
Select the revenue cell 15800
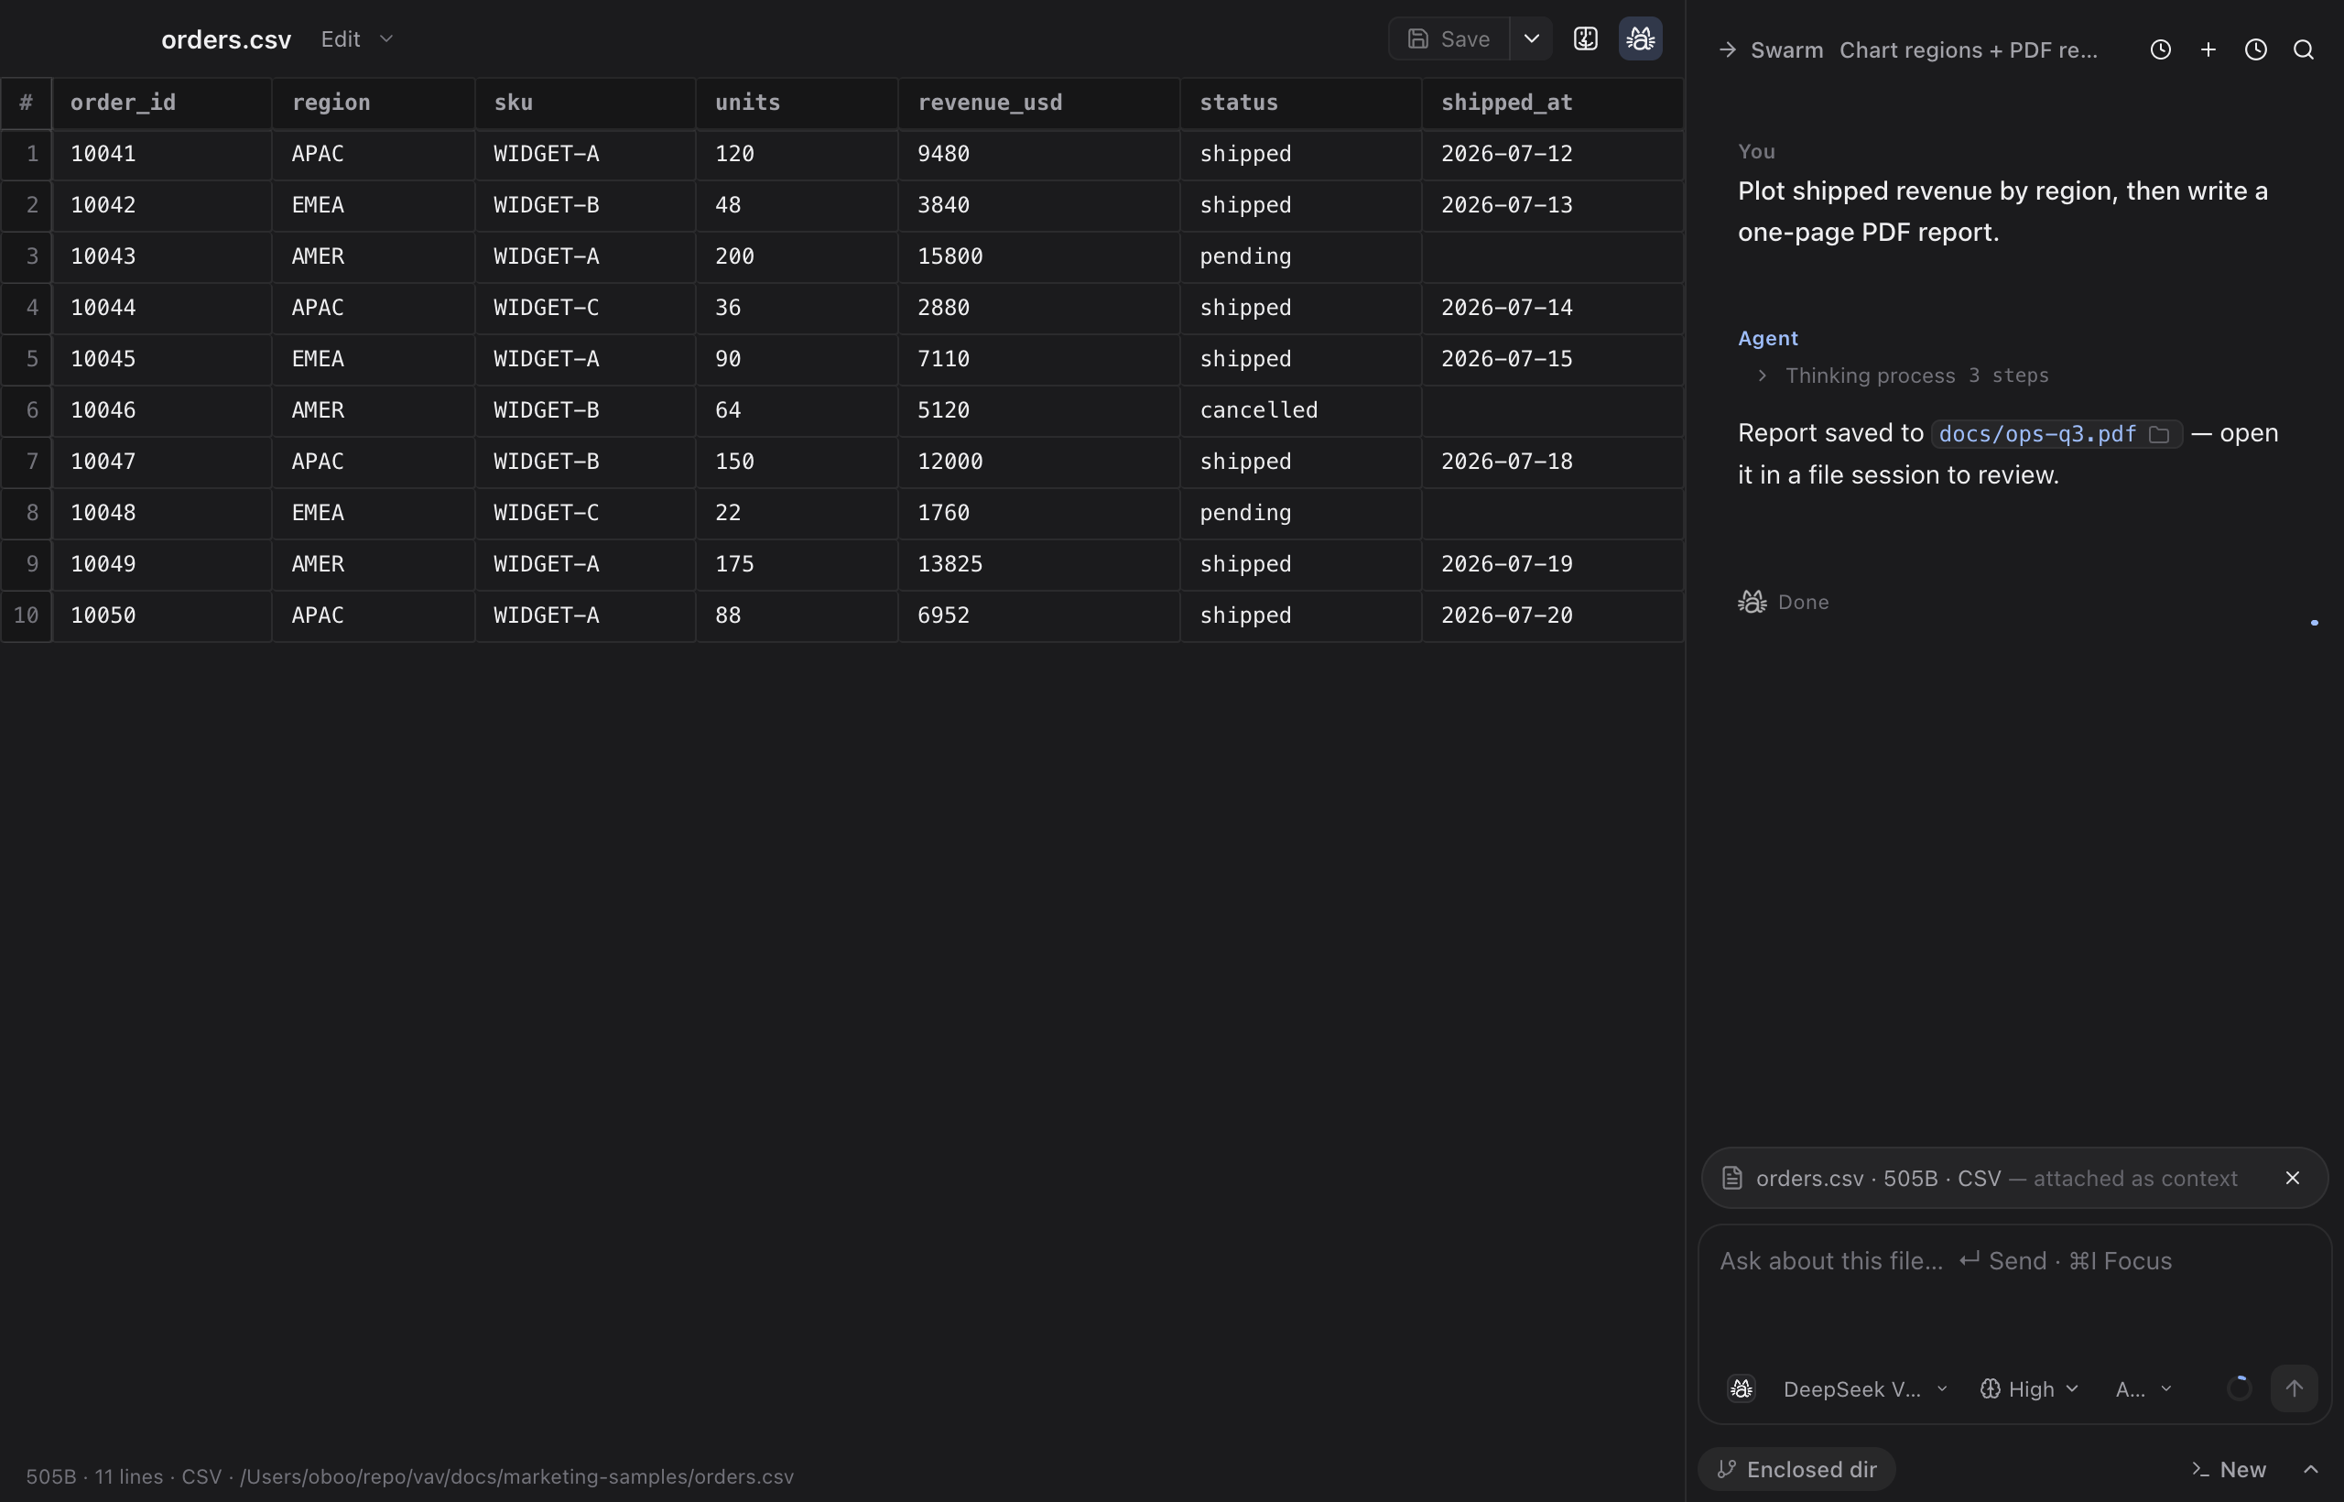click(x=1038, y=256)
